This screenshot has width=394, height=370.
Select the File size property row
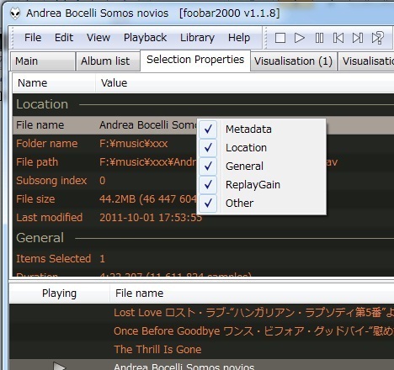point(203,199)
